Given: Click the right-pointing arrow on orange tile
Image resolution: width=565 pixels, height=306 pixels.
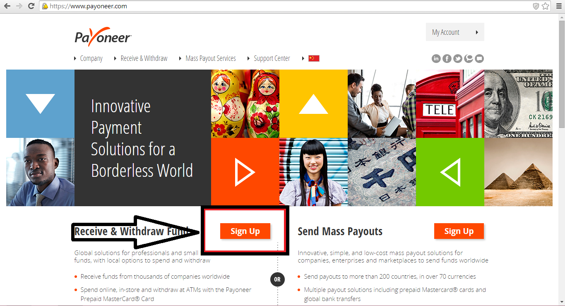Looking at the screenshot, I should (x=245, y=172).
